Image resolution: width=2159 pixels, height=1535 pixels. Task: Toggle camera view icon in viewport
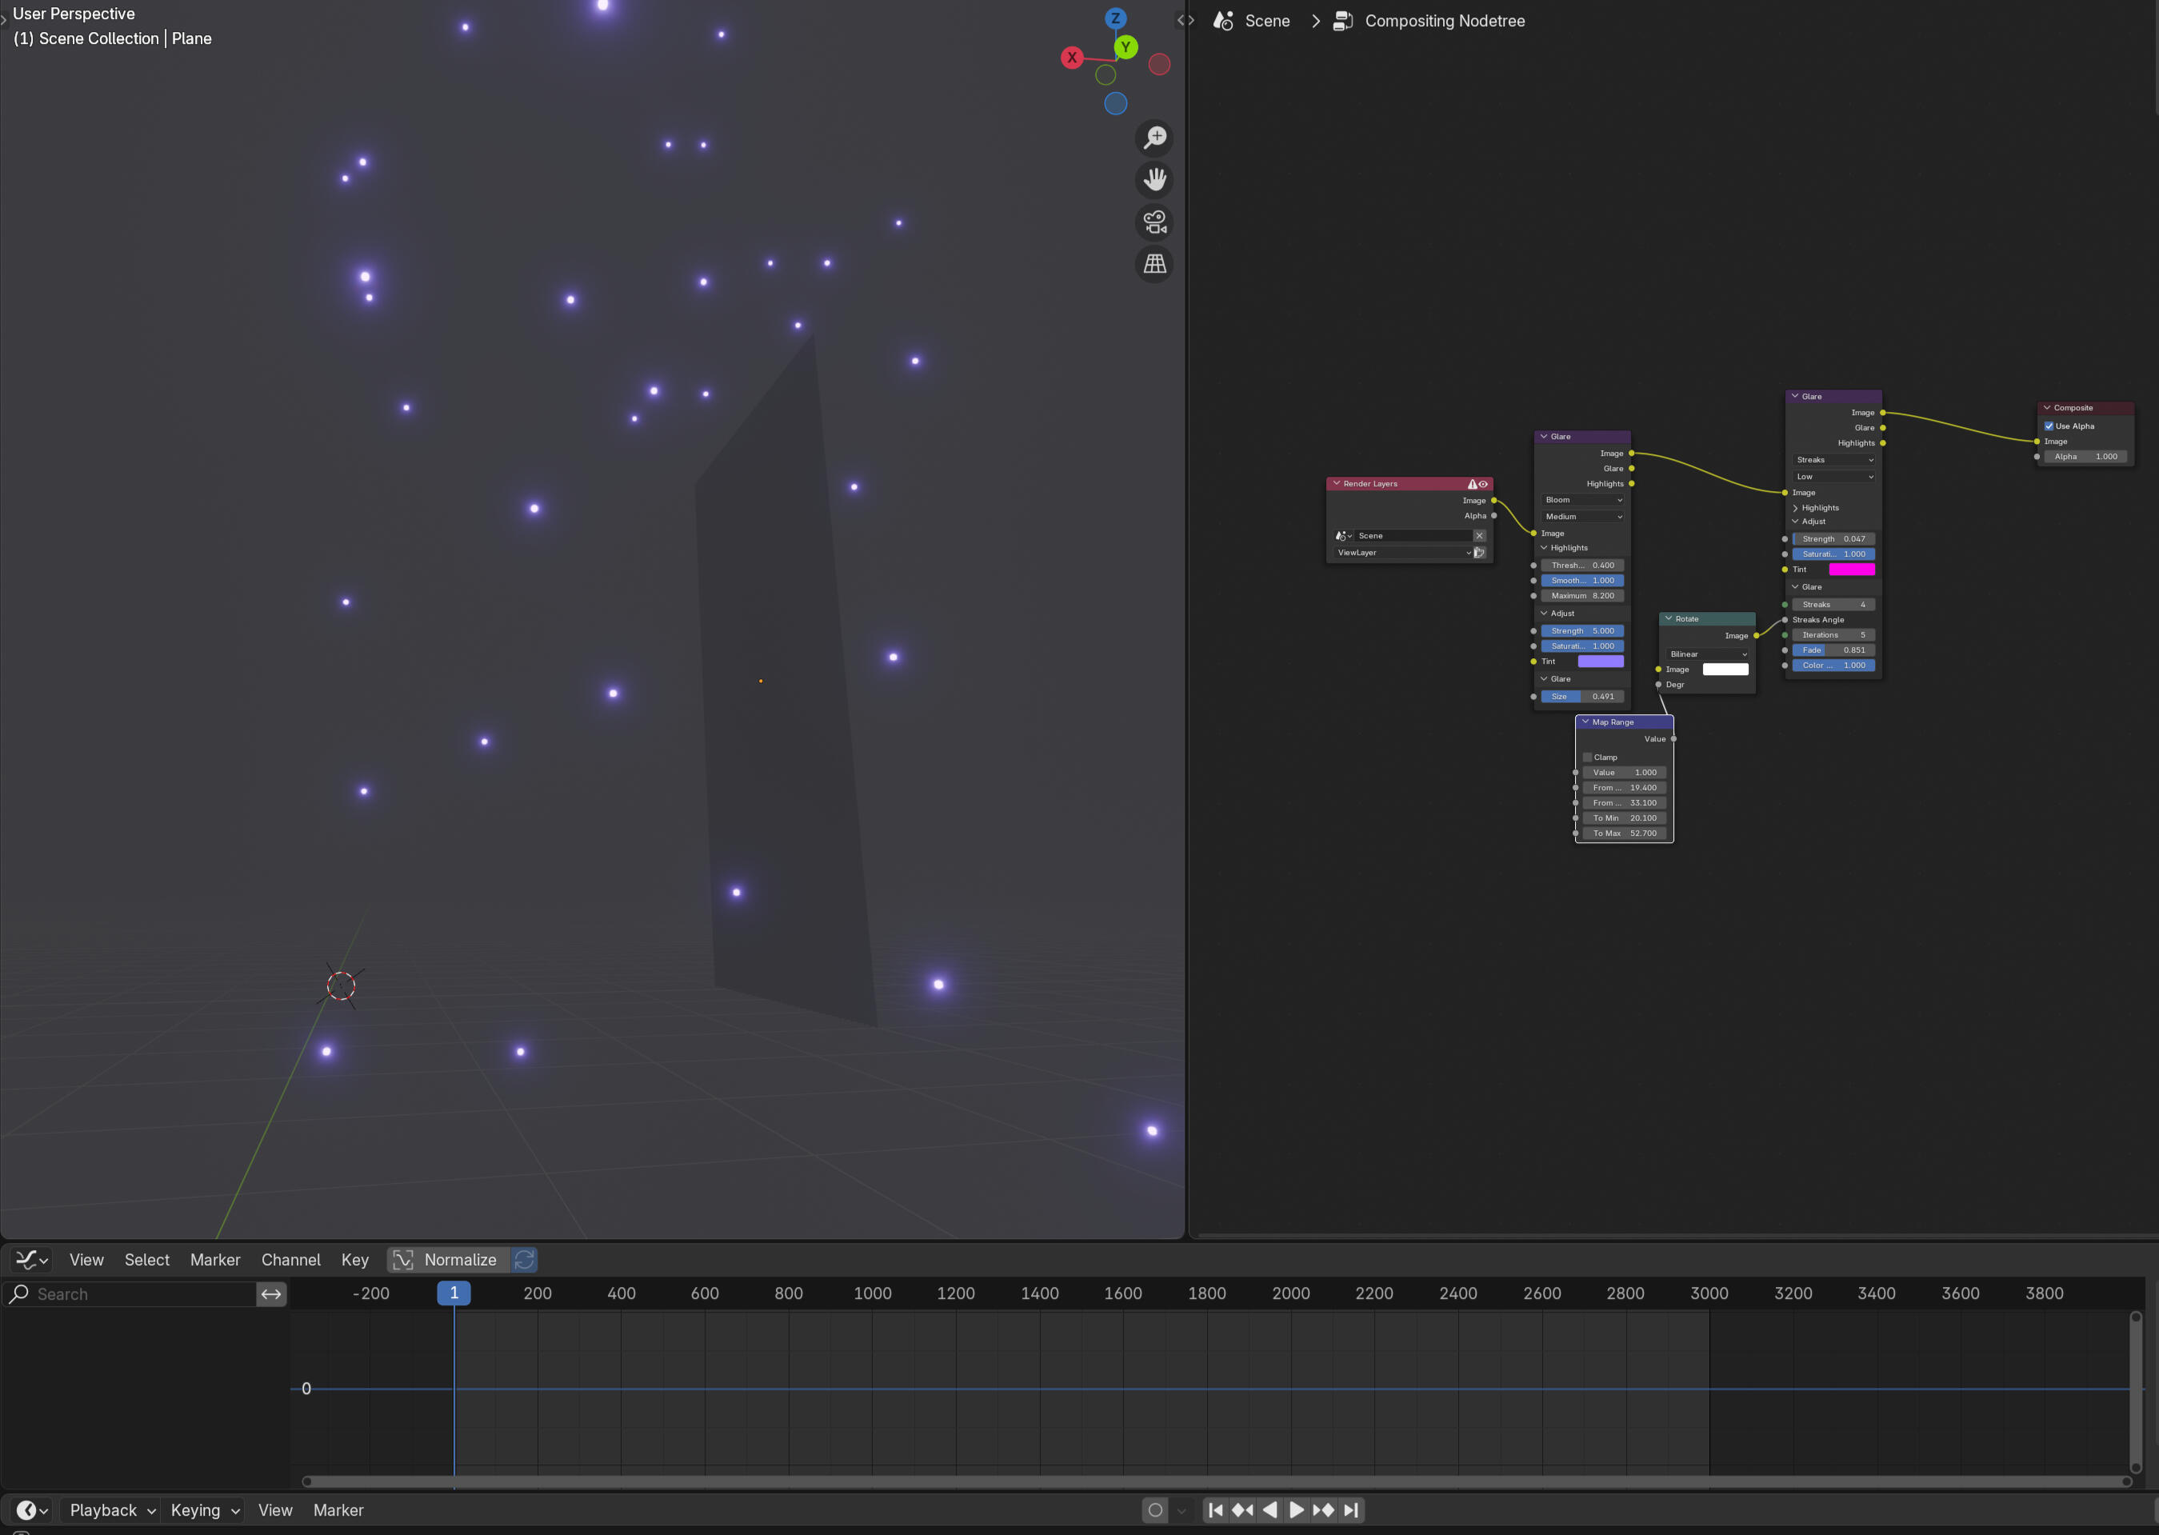click(x=1154, y=222)
